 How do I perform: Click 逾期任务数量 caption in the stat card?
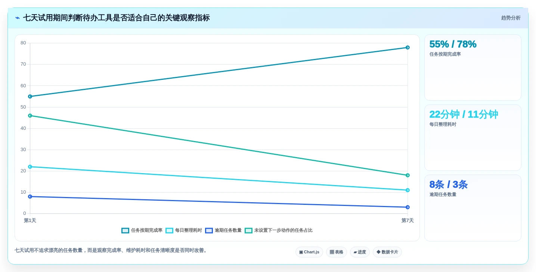pyautogui.click(x=443, y=194)
